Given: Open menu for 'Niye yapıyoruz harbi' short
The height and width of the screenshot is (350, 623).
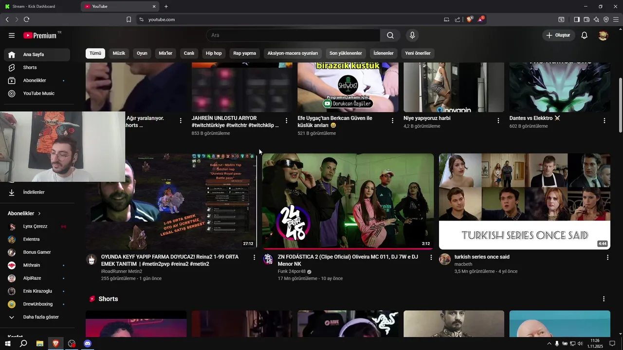Looking at the screenshot, I should pyautogui.click(x=498, y=121).
